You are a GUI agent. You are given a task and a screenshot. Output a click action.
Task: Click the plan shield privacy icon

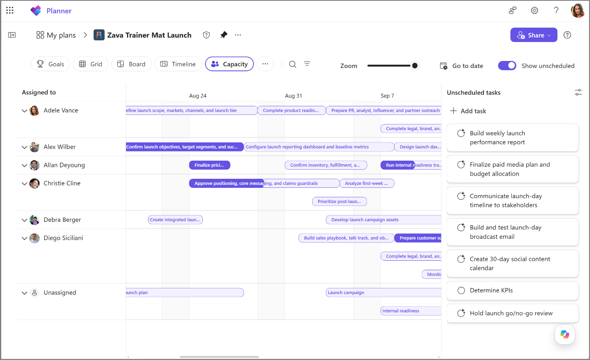(x=207, y=35)
